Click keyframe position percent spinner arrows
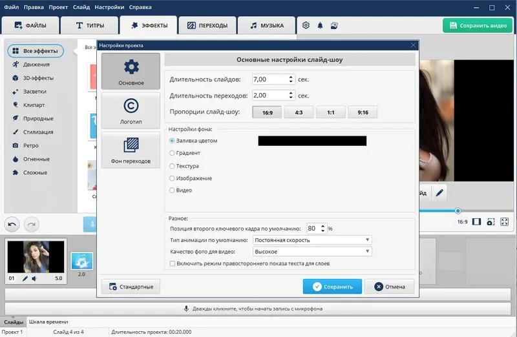517x337 pixels. coord(322,229)
